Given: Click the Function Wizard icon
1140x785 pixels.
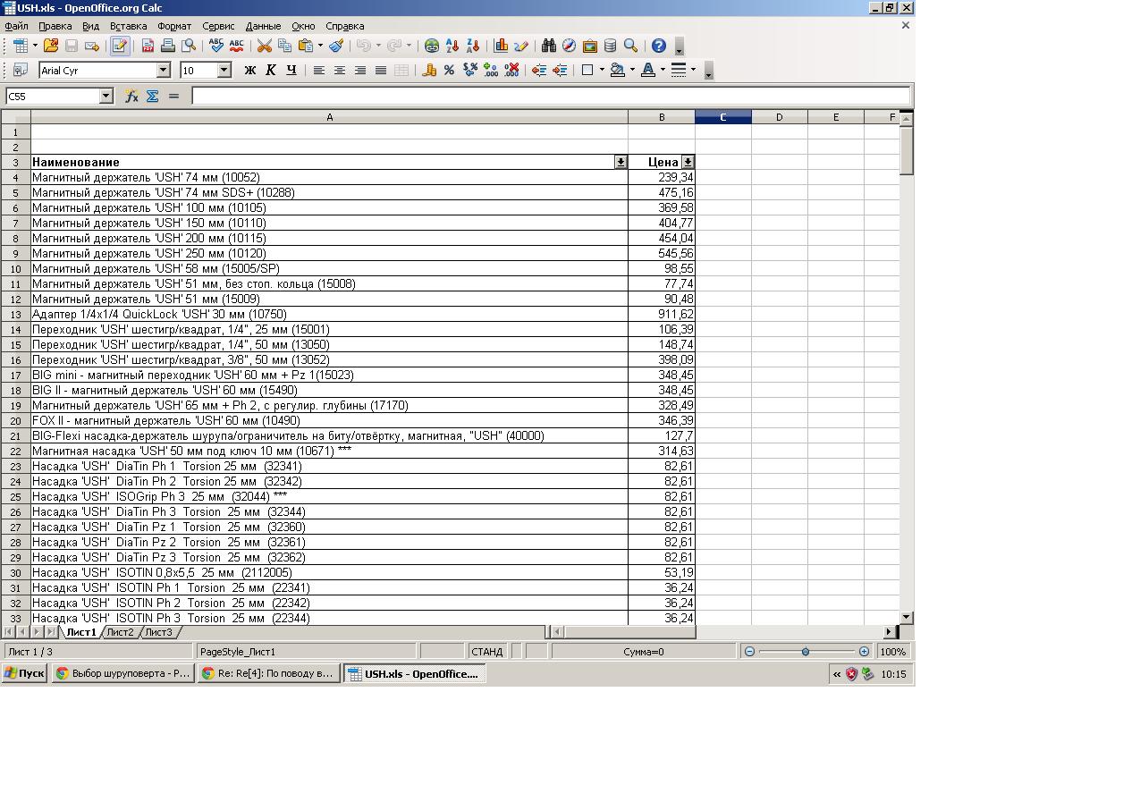Looking at the screenshot, I should pos(131,96).
